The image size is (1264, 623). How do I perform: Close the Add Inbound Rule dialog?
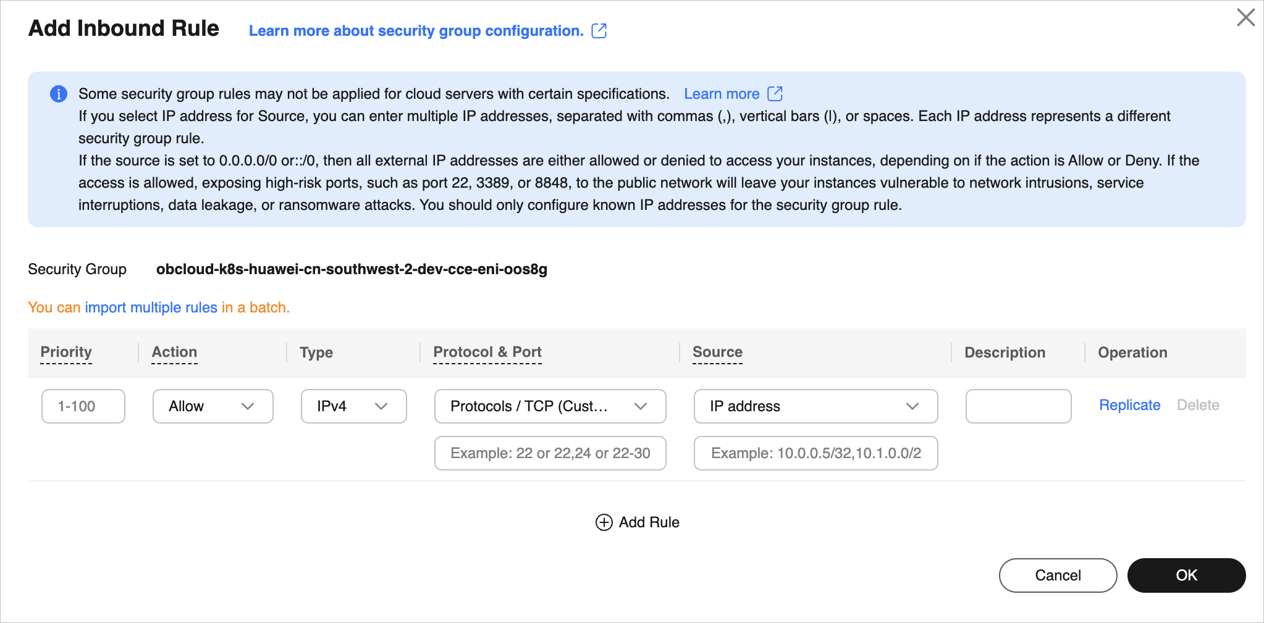(x=1245, y=18)
